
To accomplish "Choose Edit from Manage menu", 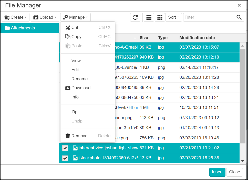I will click(x=88, y=70).
